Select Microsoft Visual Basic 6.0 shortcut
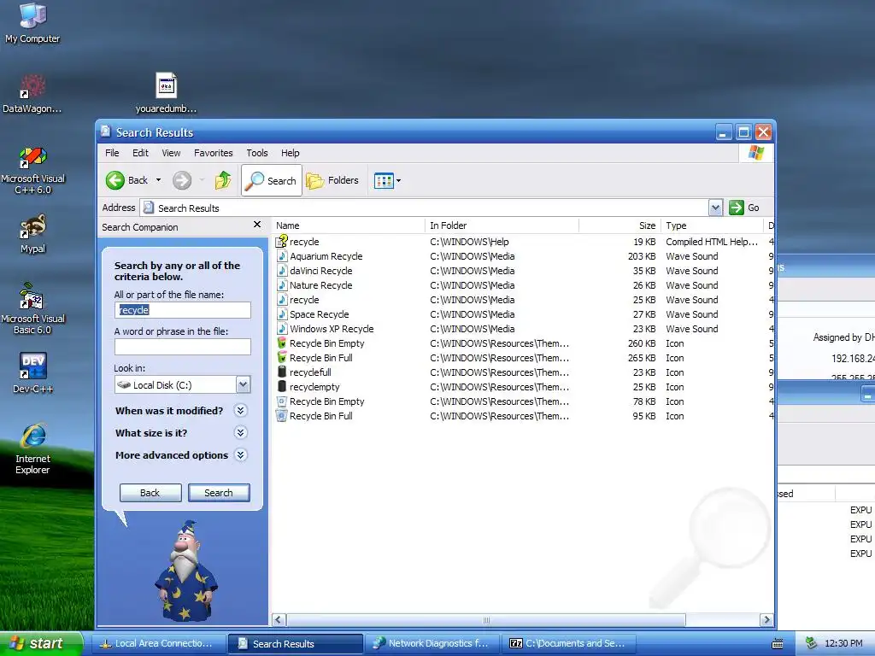 coord(32,308)
